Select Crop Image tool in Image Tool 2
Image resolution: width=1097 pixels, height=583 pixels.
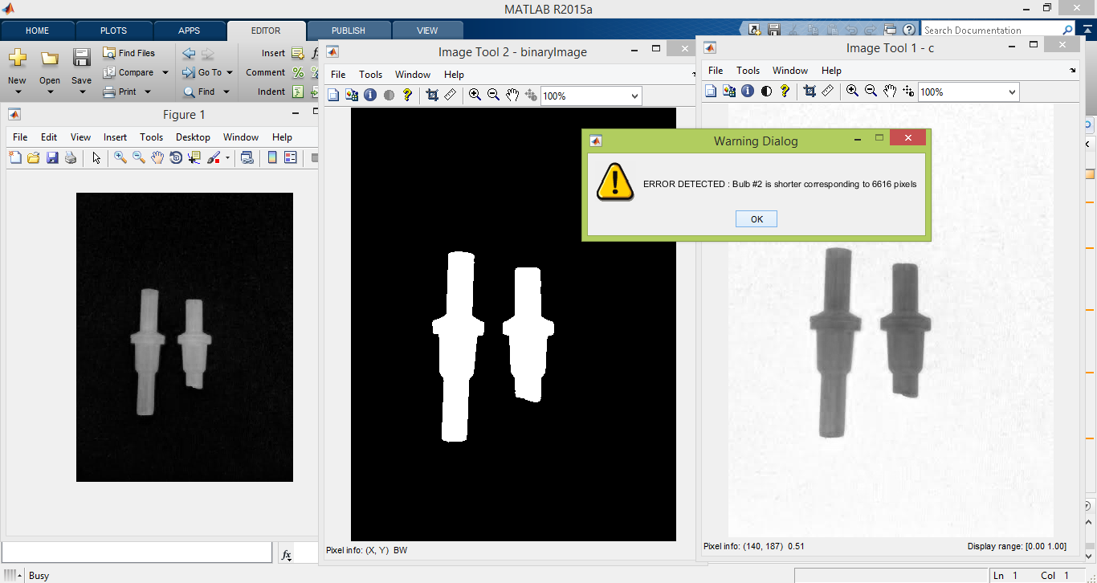[432, 95]
